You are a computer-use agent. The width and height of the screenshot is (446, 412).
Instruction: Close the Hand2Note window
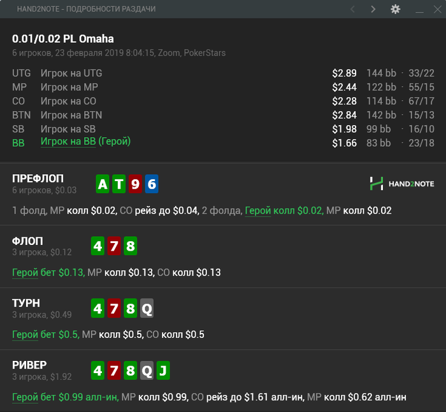pos(438,9)
